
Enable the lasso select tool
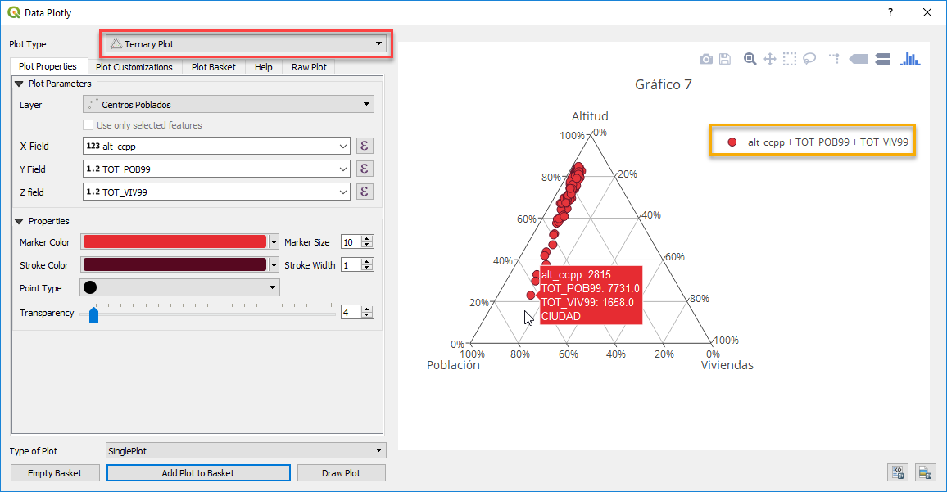point(809,59)
